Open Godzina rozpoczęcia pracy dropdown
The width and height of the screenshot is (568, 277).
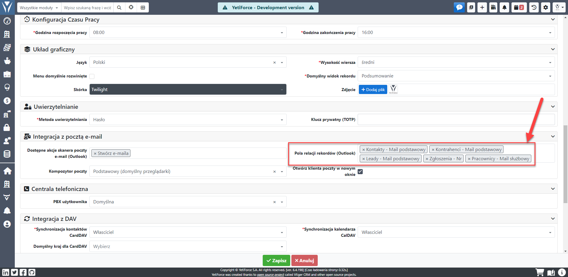[188, 33]
